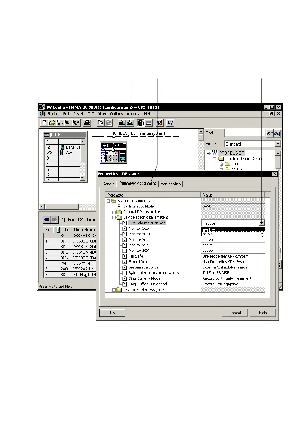This screenshot has height=430, width=303.
Task: Print the configuration using the printer icon
Action: click(87, 123)
